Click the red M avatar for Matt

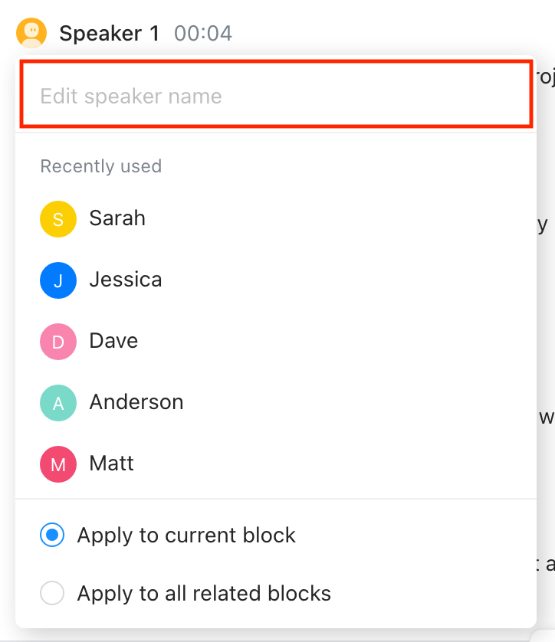[58, 463]
